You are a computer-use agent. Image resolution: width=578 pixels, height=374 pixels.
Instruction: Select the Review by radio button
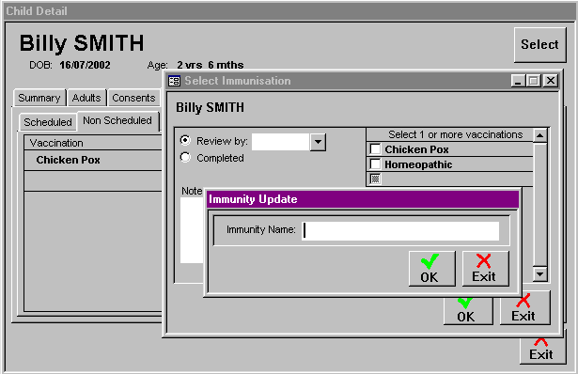coord(185,141)
